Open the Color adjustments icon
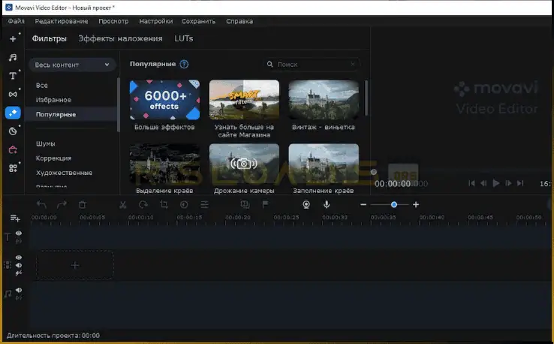 [184, 204]
